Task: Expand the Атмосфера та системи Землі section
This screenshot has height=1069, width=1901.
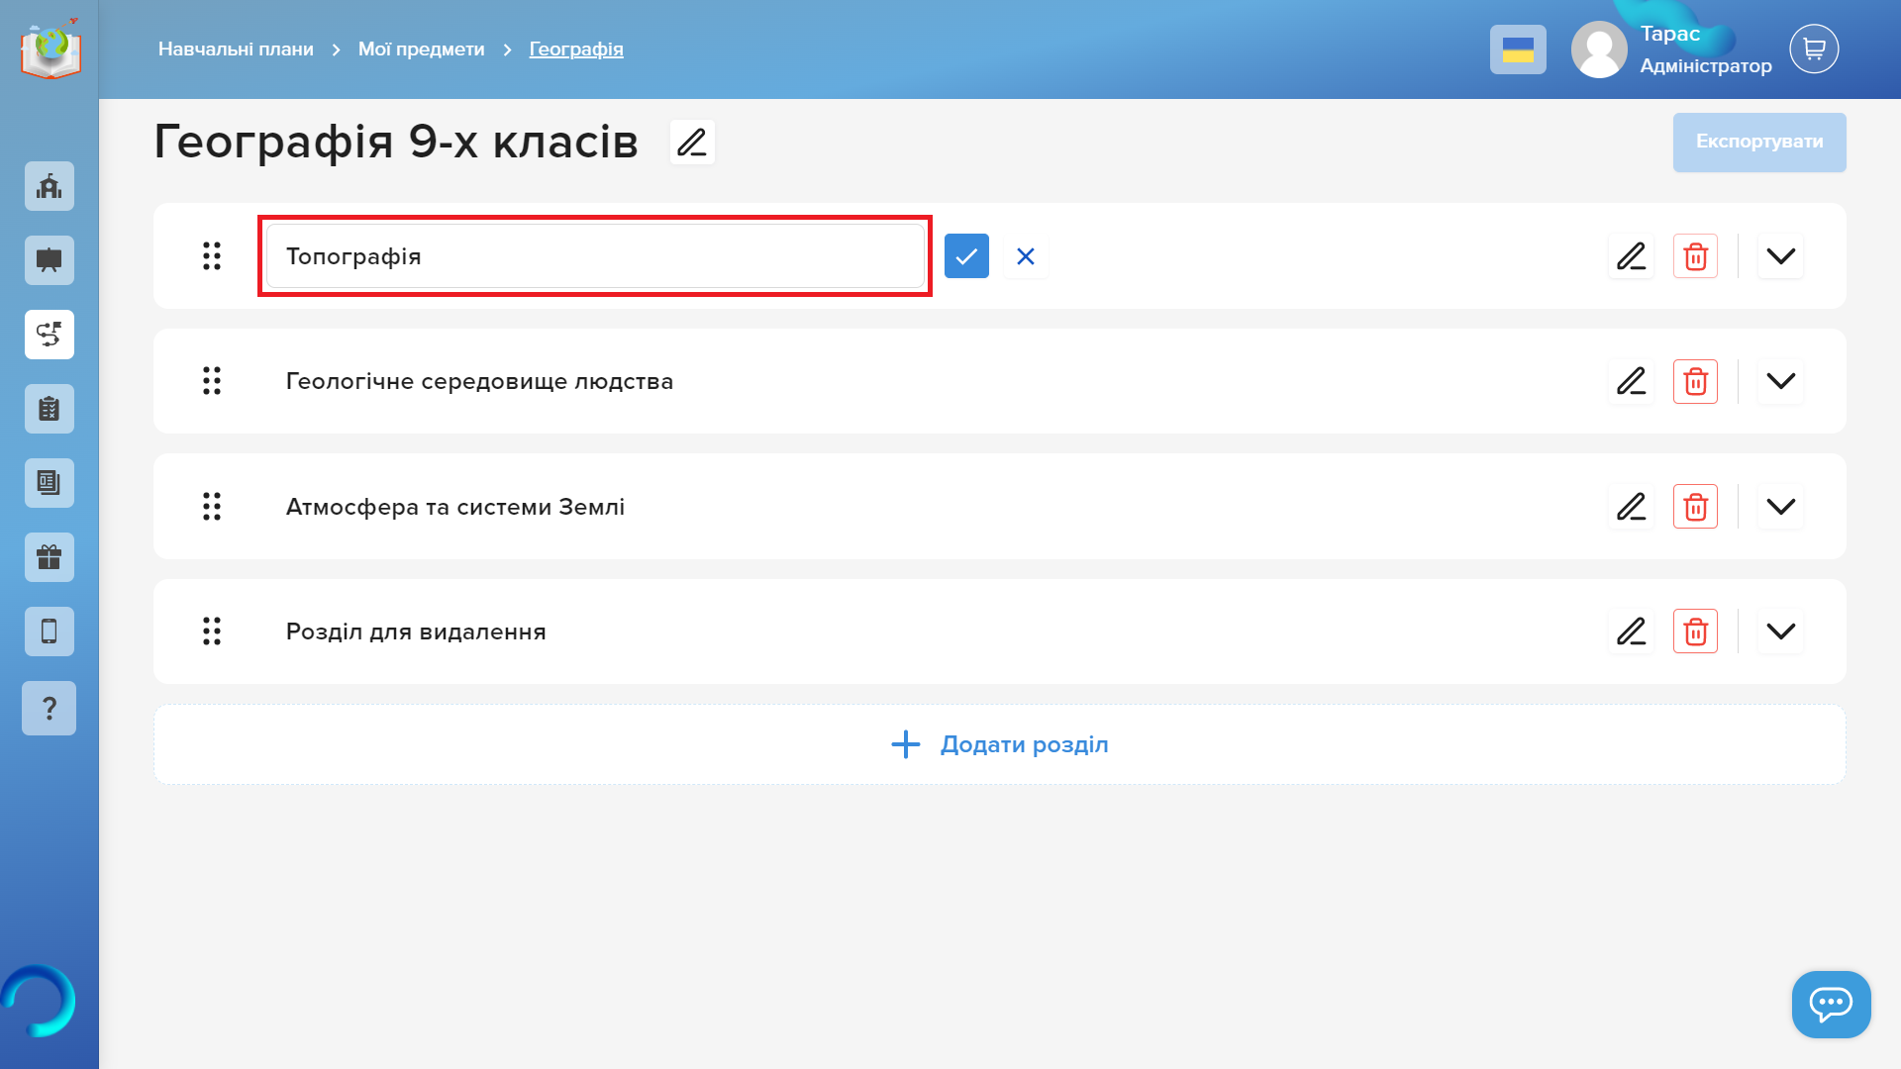Action: point(1780,507)
